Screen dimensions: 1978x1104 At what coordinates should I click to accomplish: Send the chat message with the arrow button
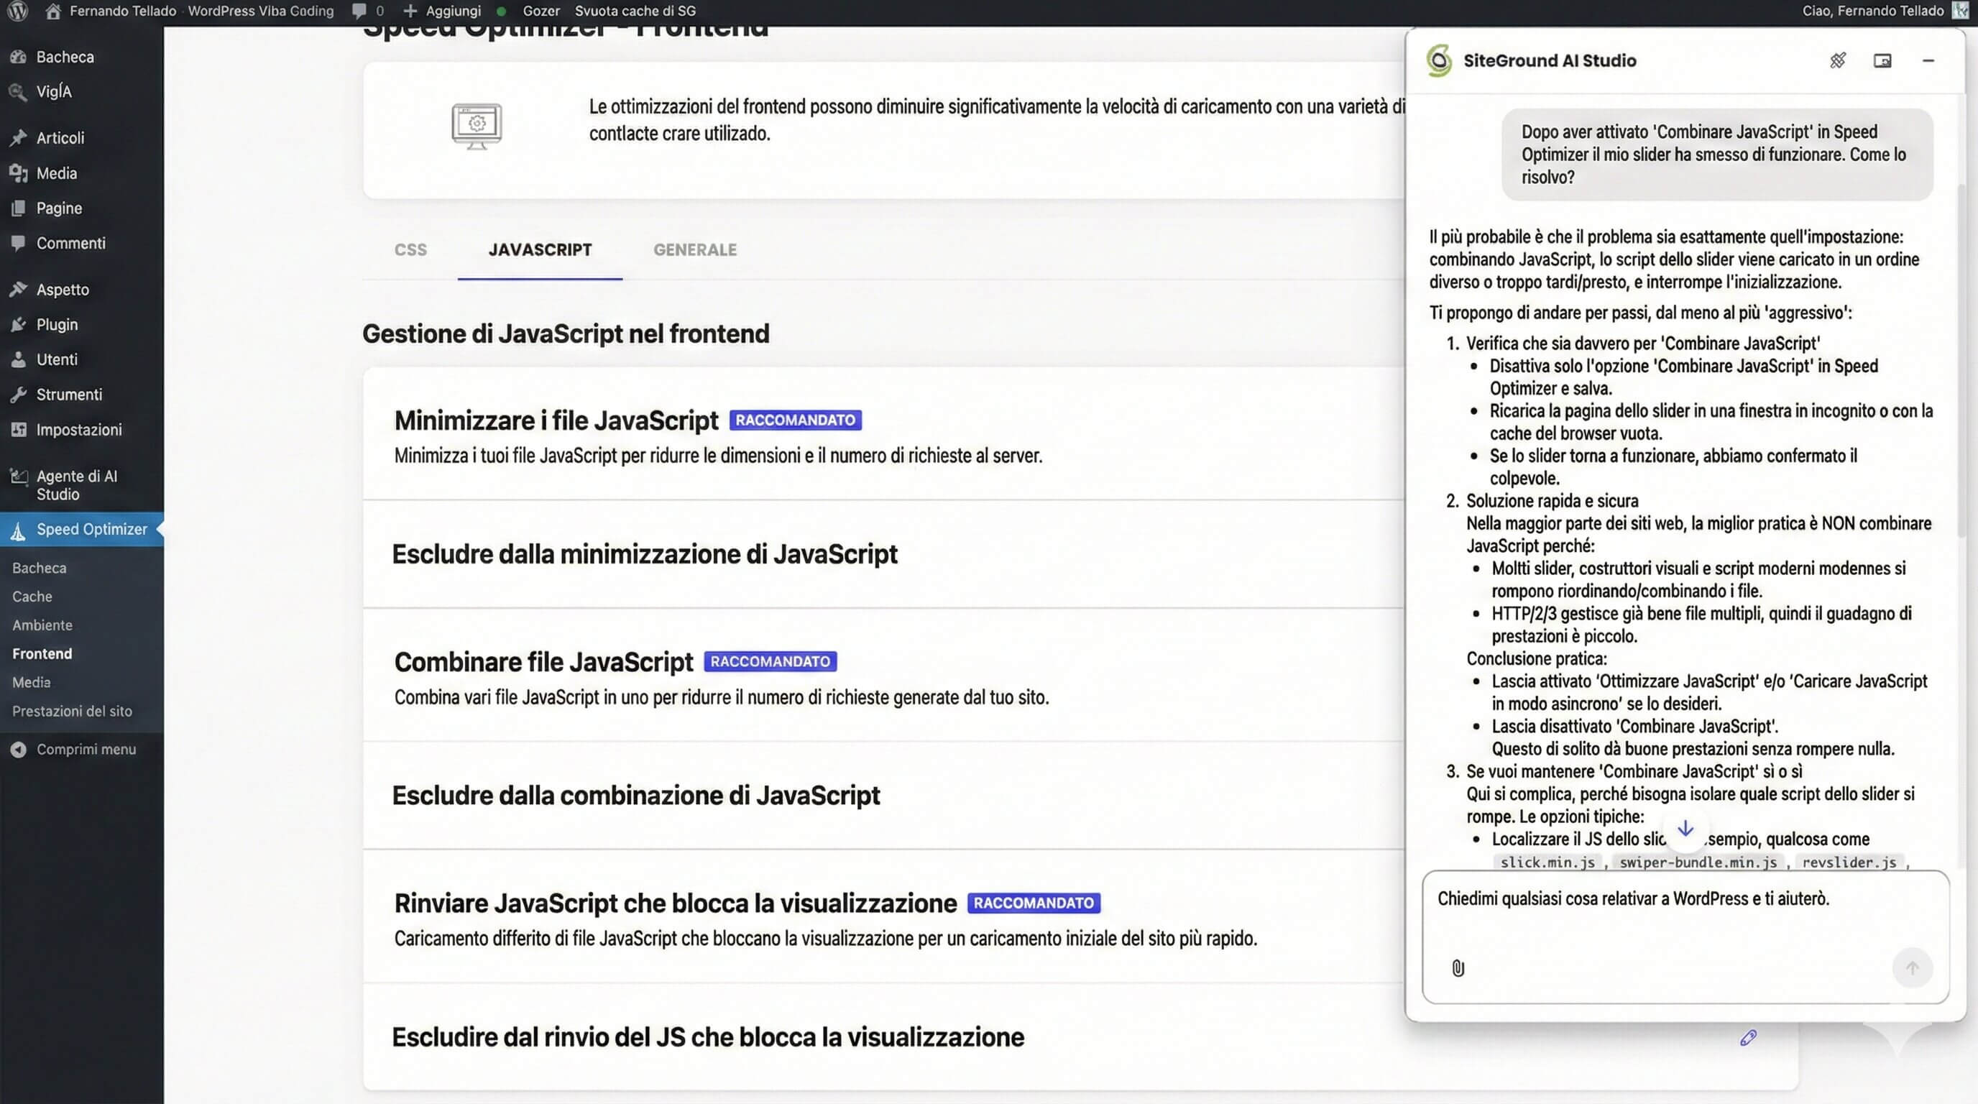point(1911,968)
